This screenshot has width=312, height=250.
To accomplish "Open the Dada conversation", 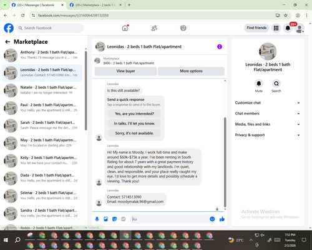I will pos(42,178).
